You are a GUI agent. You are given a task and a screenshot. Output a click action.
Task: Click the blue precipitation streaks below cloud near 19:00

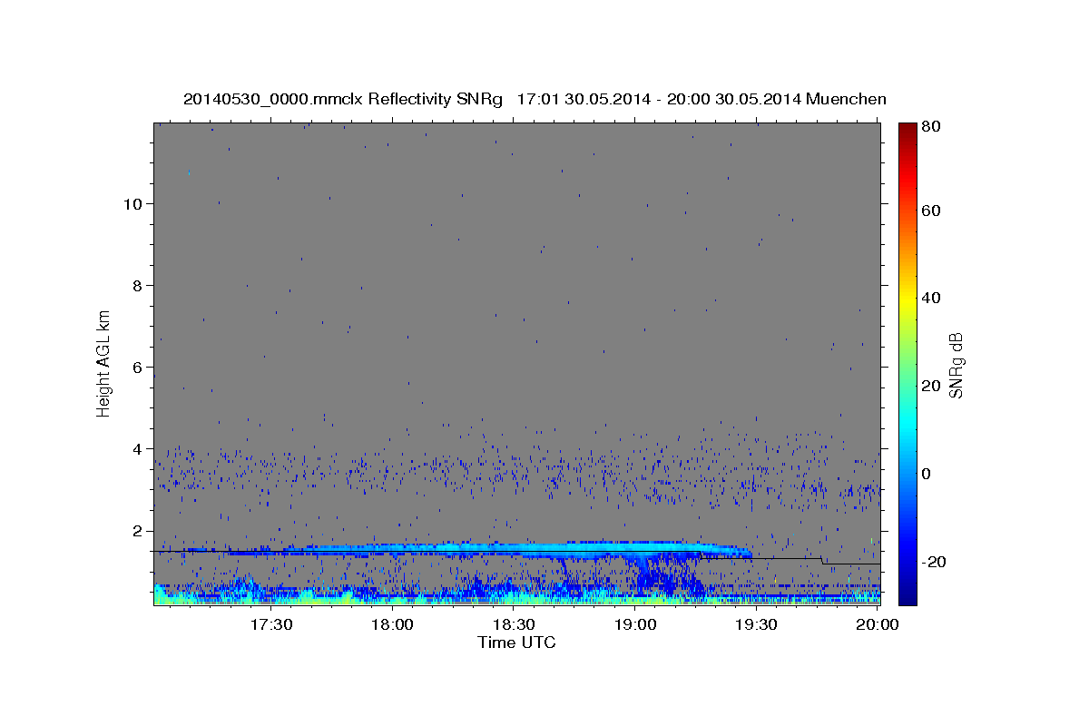click(667, 576)
